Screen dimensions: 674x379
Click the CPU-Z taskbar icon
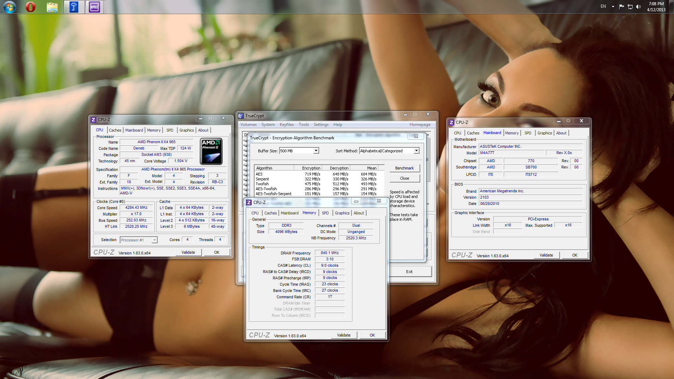[x=94, y=7]
